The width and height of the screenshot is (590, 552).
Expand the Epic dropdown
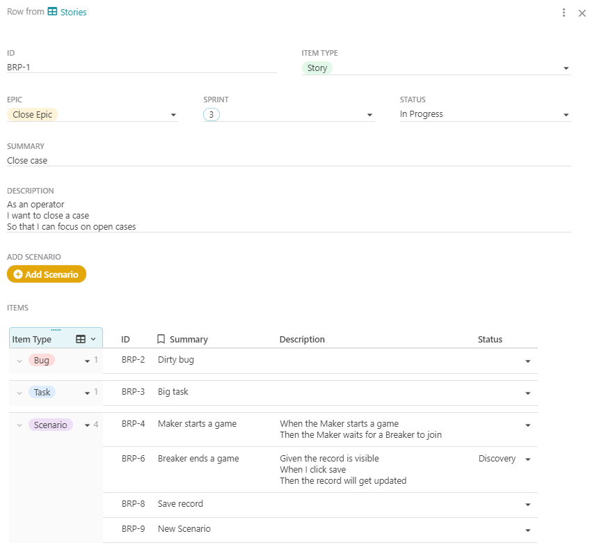tap(173, 115)
